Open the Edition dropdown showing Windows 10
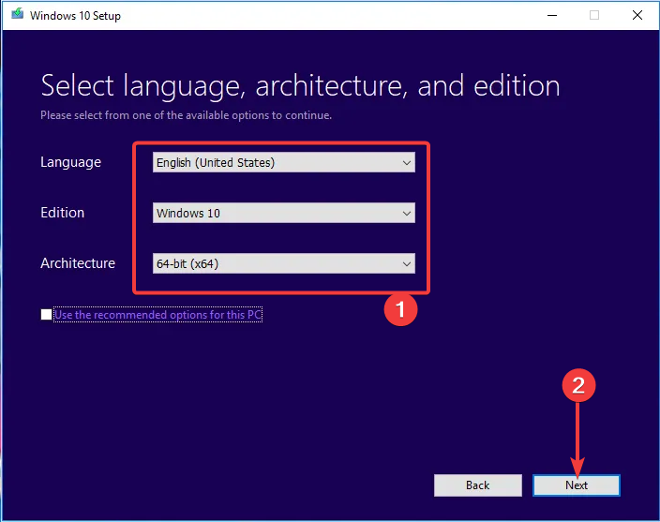660x522 pixels. [x=284, y=213]
